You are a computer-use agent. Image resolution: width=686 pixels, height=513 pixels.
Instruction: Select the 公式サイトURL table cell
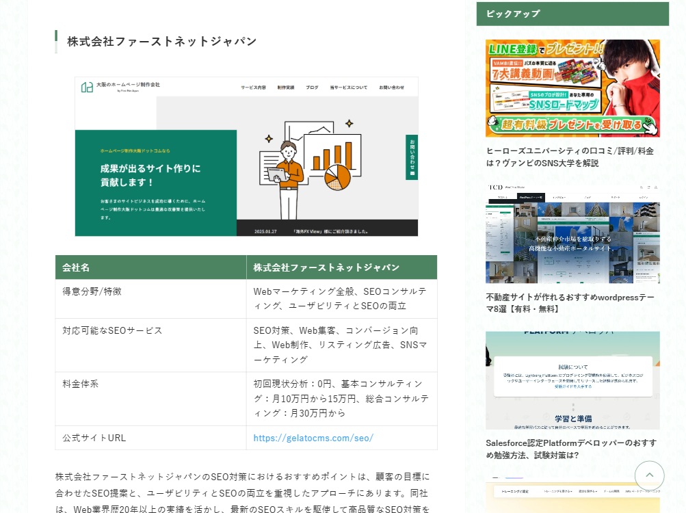tap(151, 438)
